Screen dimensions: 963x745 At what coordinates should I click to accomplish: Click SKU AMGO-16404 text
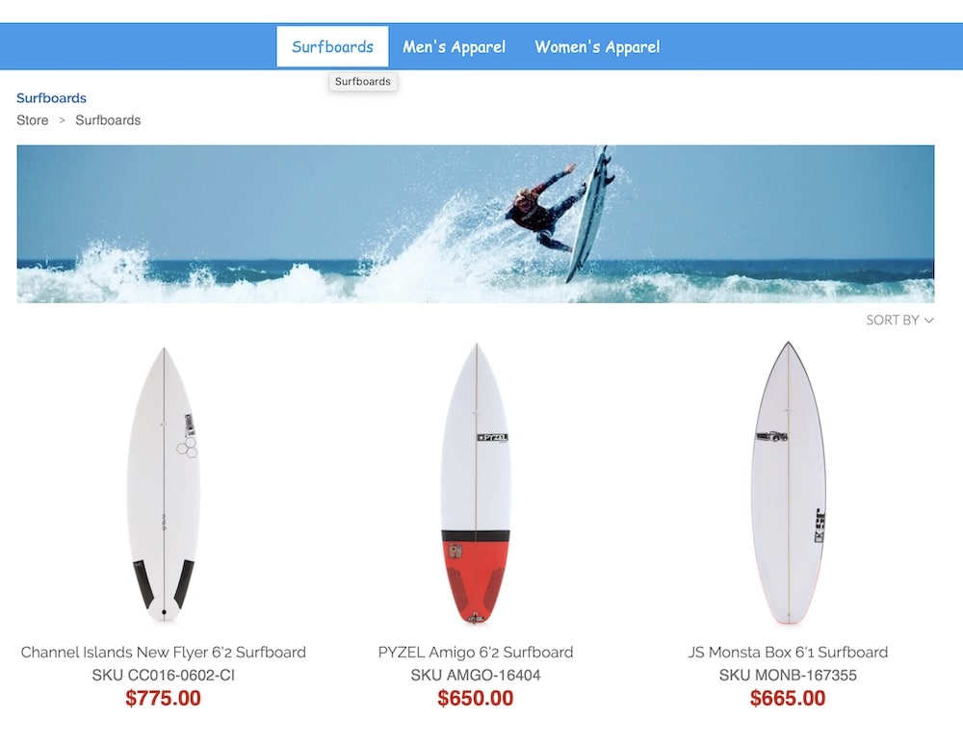[x=476, y=675]
